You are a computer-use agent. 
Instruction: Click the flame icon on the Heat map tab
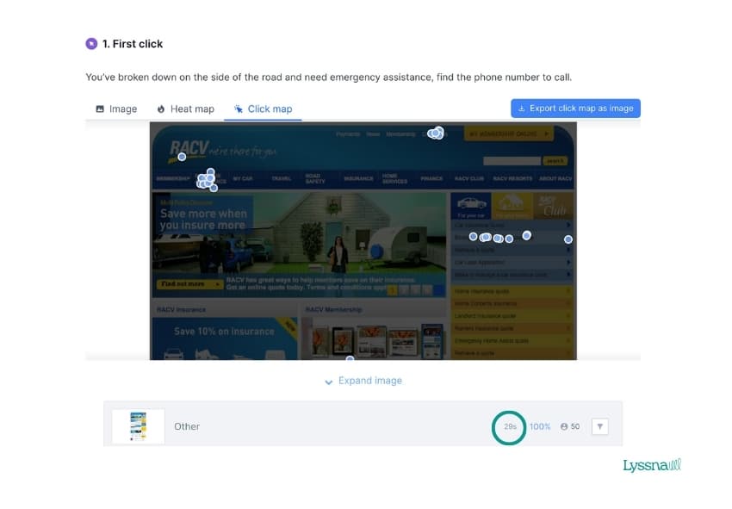click(161, 109)
